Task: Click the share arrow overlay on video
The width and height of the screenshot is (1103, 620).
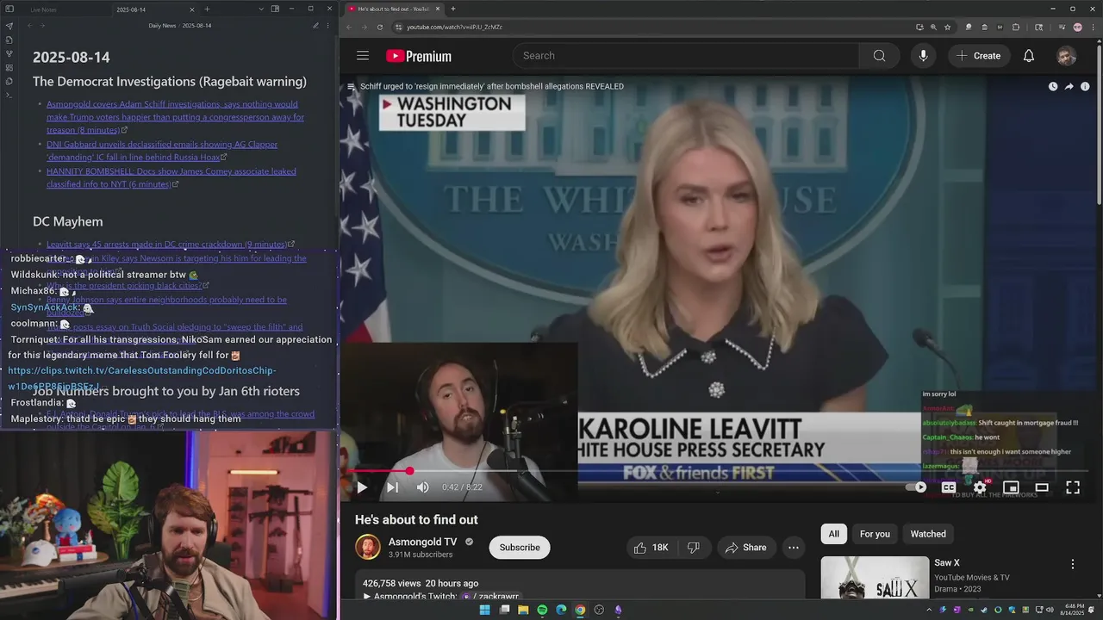Action: tap(1069, 86)
